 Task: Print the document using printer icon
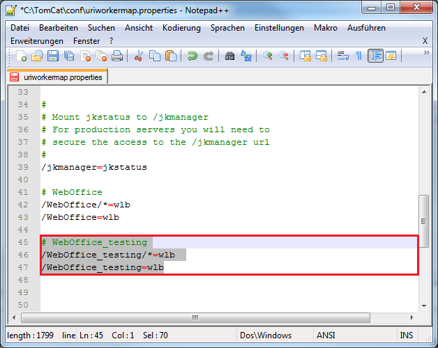pyautogui.click(x=117, y=56)
